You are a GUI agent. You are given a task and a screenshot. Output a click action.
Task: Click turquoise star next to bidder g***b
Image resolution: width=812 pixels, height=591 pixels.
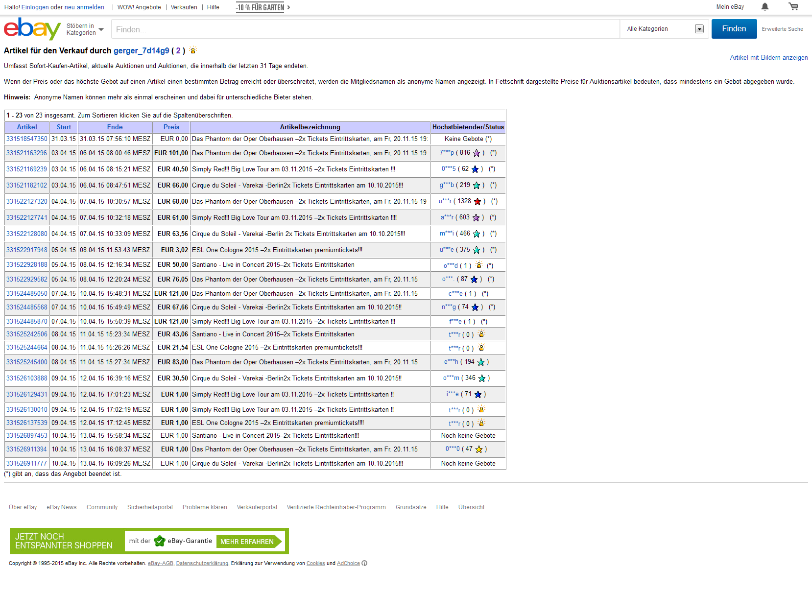[477, 186]
